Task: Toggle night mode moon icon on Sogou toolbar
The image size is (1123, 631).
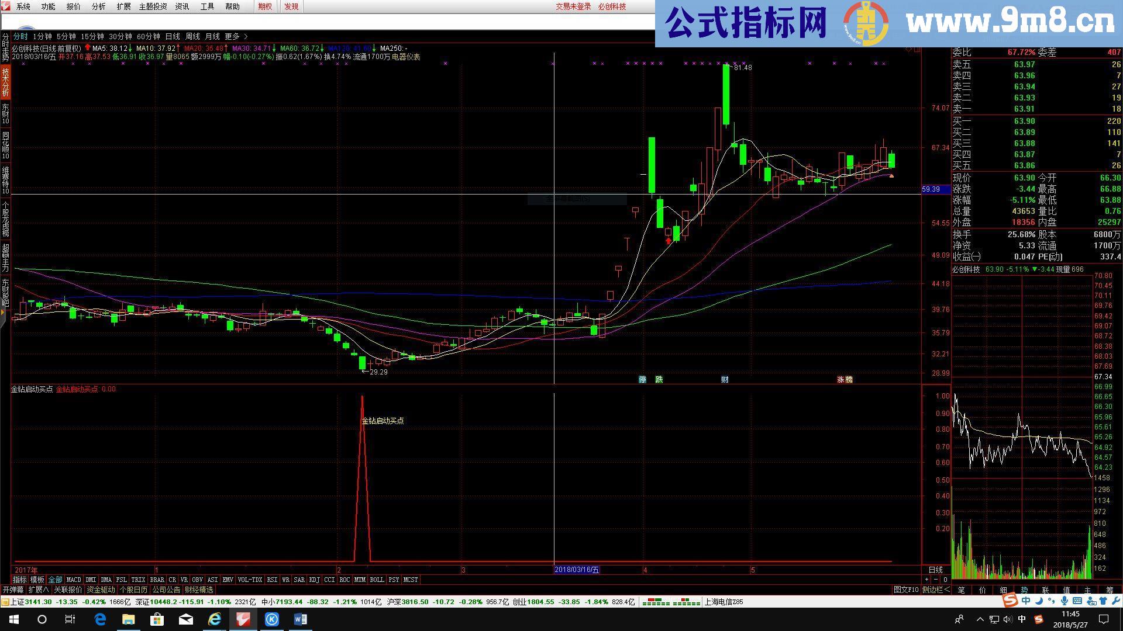Action: (1039, 601)
